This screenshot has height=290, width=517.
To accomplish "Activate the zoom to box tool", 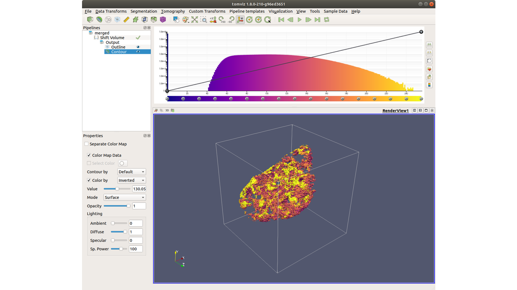I will point(204,19).
